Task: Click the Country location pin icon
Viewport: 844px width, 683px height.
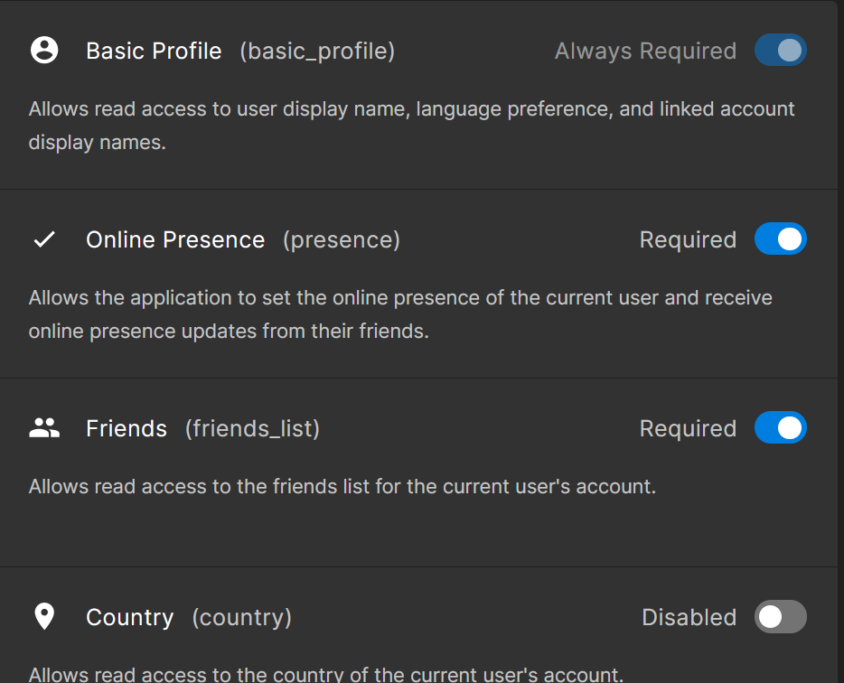Action: [x=44, y=617]
